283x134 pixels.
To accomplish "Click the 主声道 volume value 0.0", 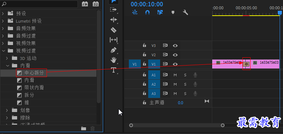I will coord(181,103).
